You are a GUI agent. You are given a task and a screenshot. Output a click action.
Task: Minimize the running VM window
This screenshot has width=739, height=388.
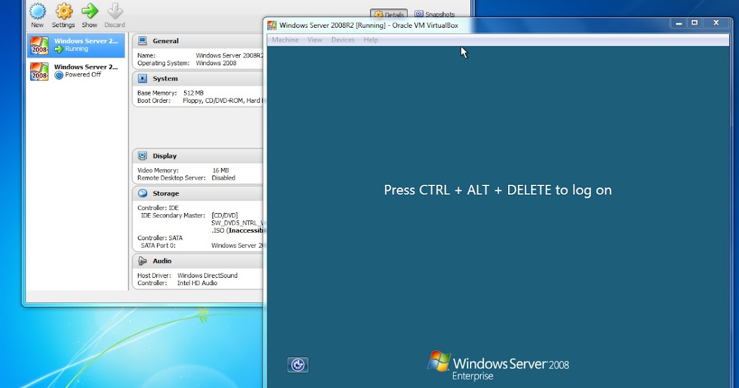click(x=679, y=23)
